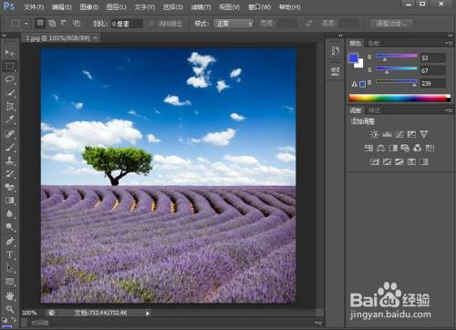
Task: Add a Brightness/Contrast adjustment
Action: click(x=374, y=134)
